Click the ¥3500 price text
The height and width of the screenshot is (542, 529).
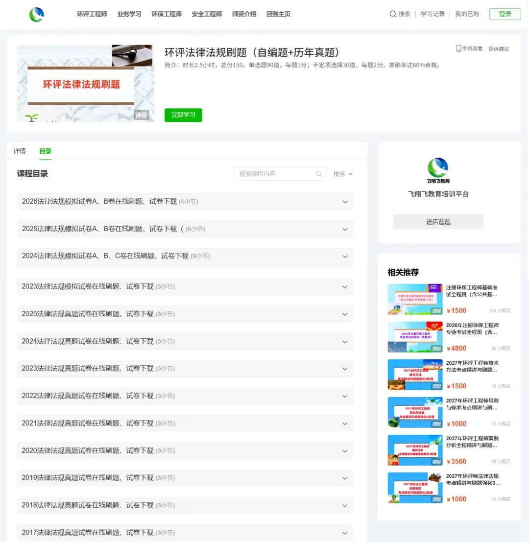click(457, 462)
